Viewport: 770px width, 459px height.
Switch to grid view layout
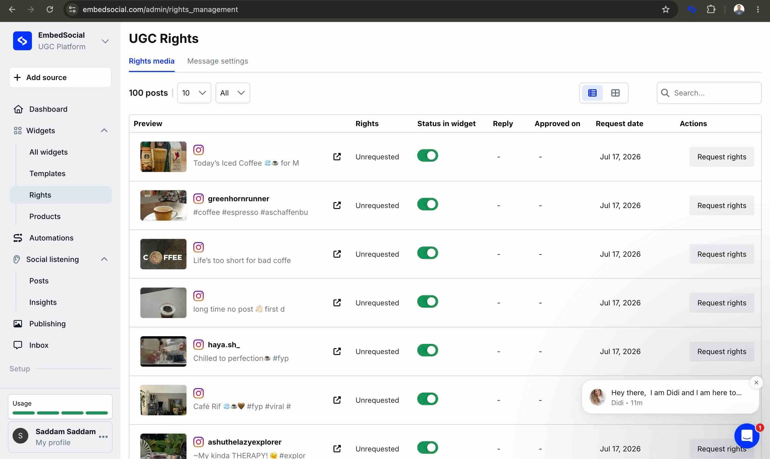tap(615, 93)
